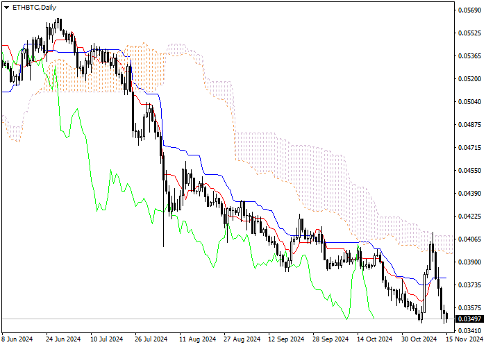Screen dimensions: 486x347
Task: Click the 0.03575 price axis label
Action: 469,307
